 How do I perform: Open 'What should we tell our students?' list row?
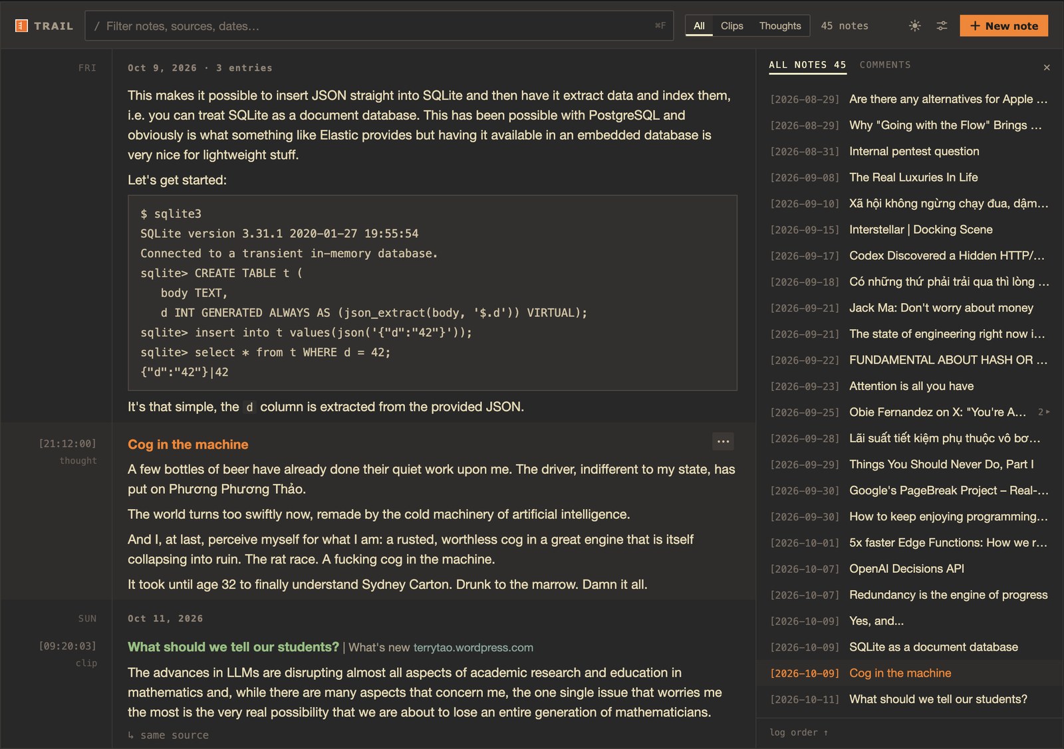coord(909,699)
